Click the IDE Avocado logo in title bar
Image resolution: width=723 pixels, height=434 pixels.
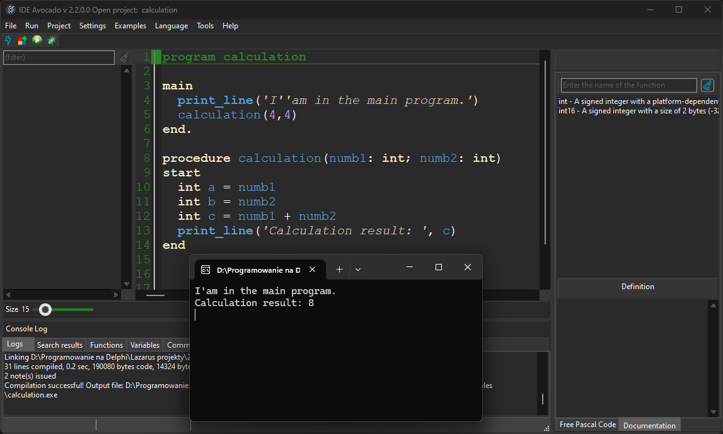click(x=10, y=9)
